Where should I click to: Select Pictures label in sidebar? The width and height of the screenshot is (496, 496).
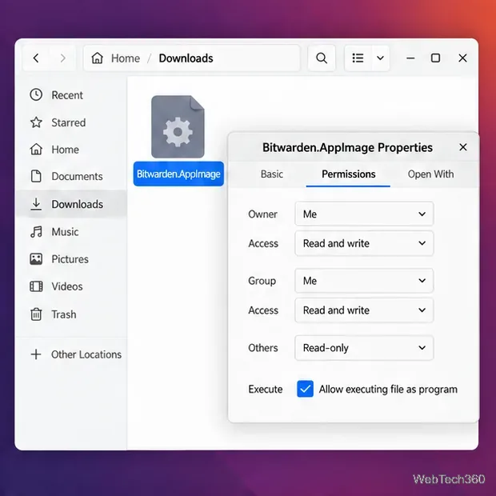(70, 259)
